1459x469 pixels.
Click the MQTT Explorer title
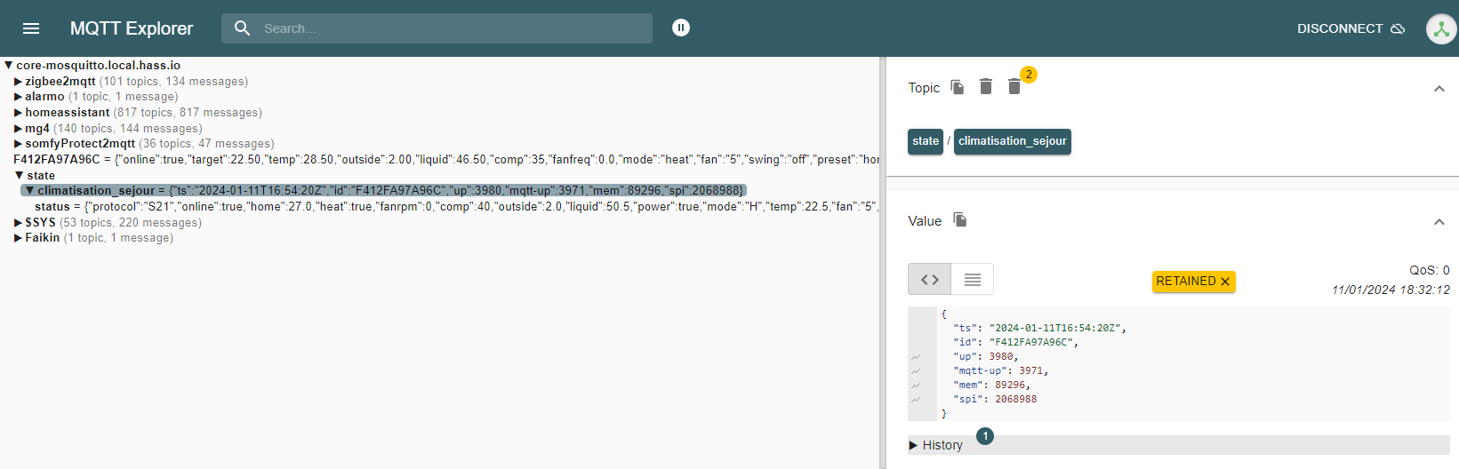pos(132,28)
